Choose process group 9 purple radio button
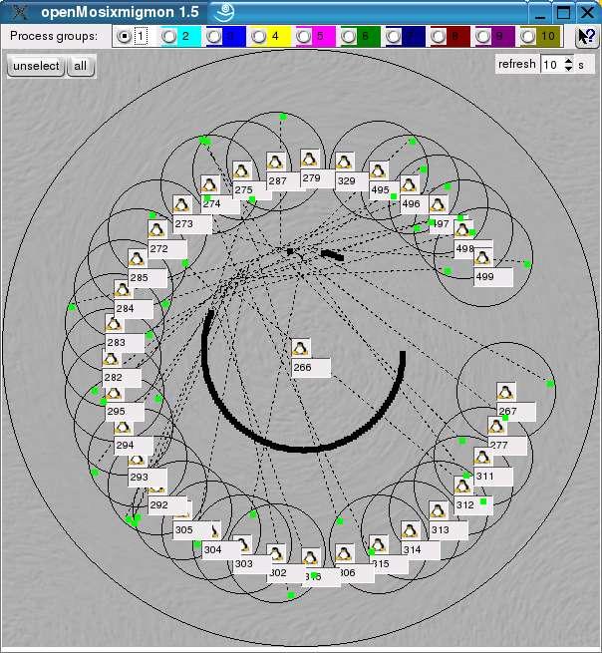The image size is (602, 653). coord(483,36)
